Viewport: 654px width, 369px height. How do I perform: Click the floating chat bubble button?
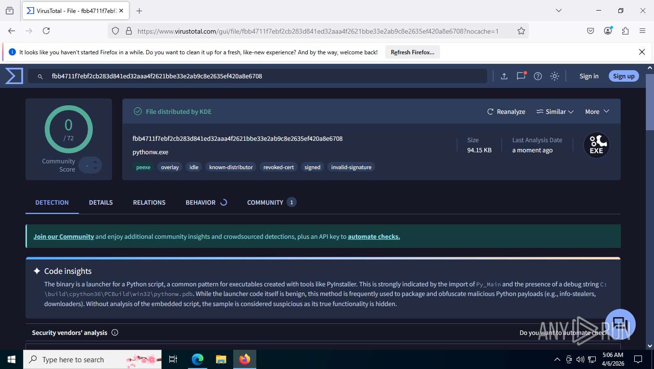[x=620, y=324]
